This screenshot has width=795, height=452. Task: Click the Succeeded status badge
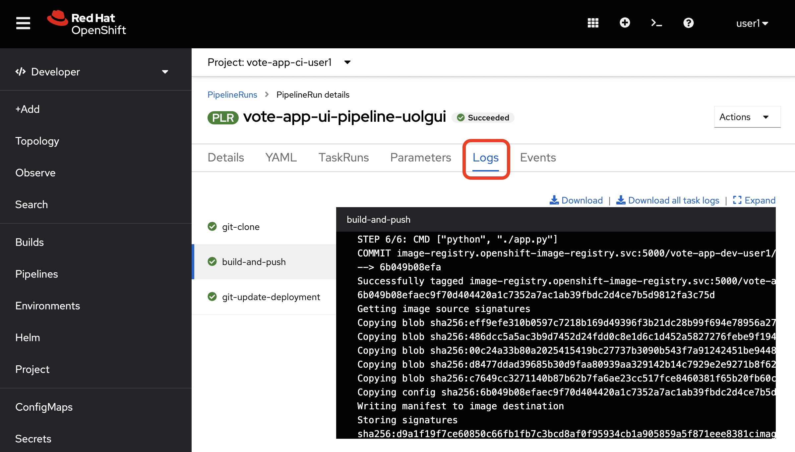tap(483, 117)
